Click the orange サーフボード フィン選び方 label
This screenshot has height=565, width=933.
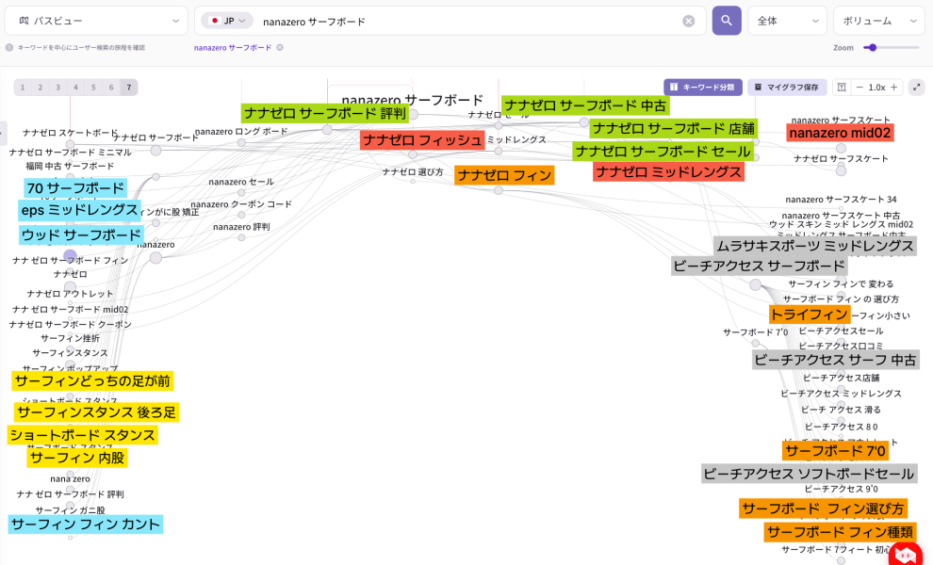point(824,508)
